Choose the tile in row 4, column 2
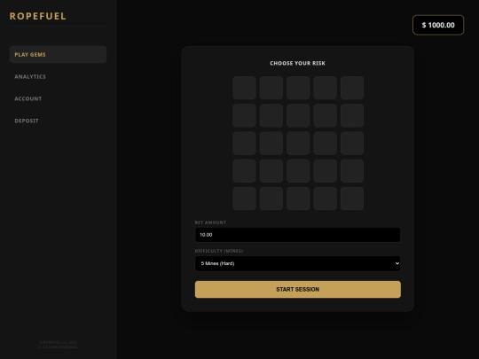Image resolution: width=479 pixels, height=359 pixels. 271,171
